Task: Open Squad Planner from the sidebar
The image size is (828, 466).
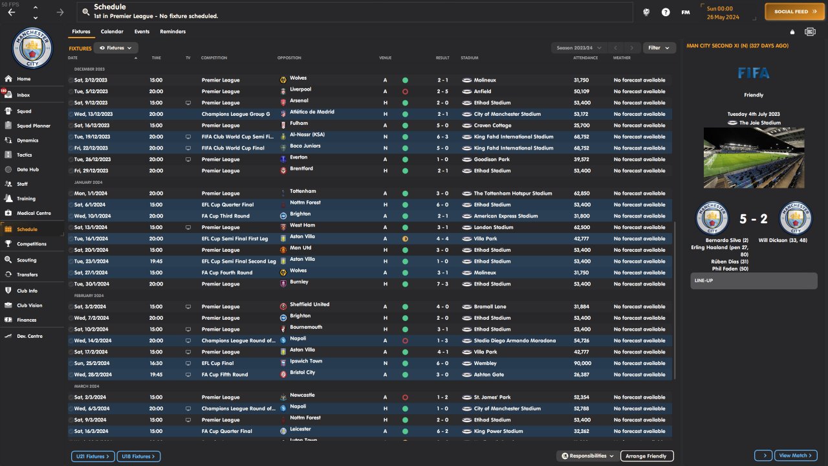Action: tap(33, 126)
